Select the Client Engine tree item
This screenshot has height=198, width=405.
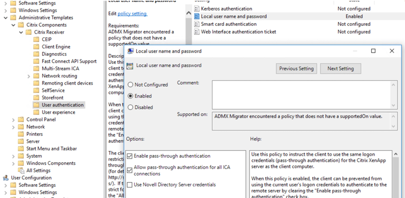click(56, 47)
